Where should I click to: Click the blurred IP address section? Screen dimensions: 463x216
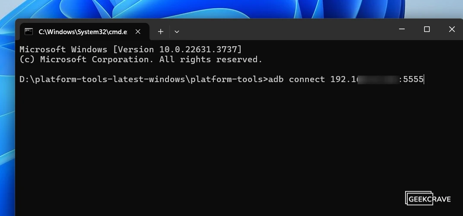(378, 79)
